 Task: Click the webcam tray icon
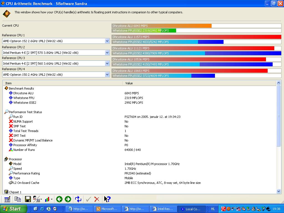point(253,209)
